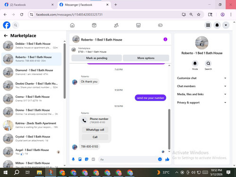The width and height of the screenshot is (236, 177).
Task: Open Destini Chante conversation
Action: point(32,85)
